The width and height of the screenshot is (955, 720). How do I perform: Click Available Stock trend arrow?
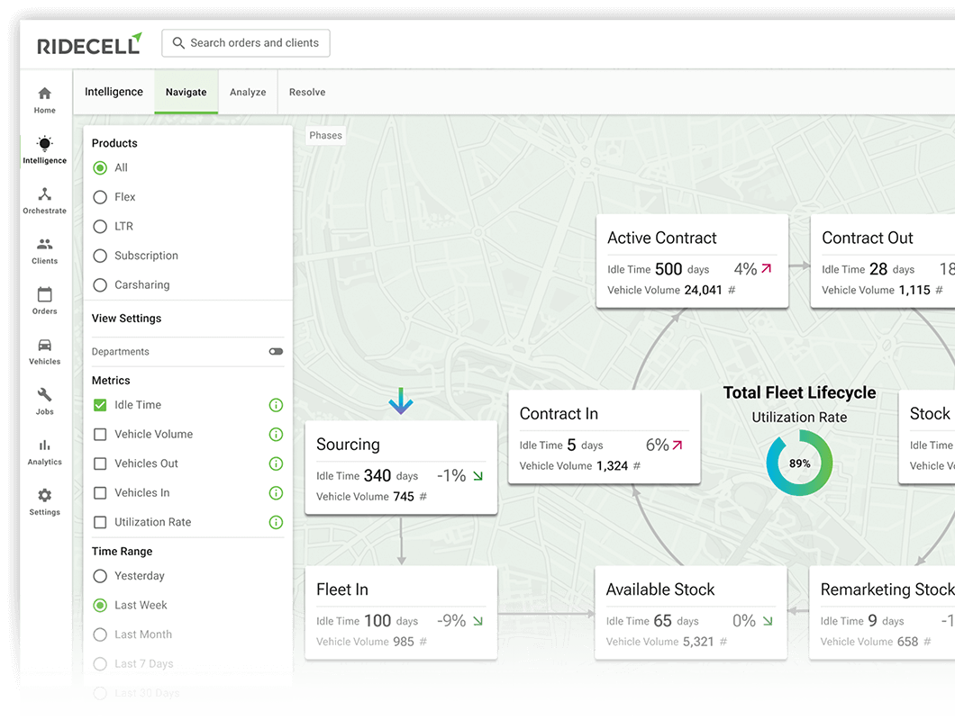(768, 621)
